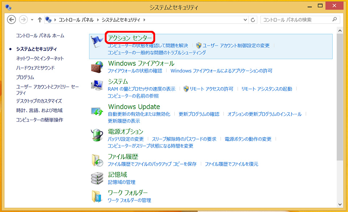Open コンピューターの簡単操作 category

40,120
